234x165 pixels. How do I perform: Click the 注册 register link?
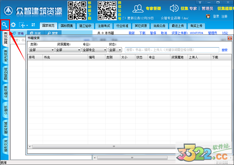(224, 16)
